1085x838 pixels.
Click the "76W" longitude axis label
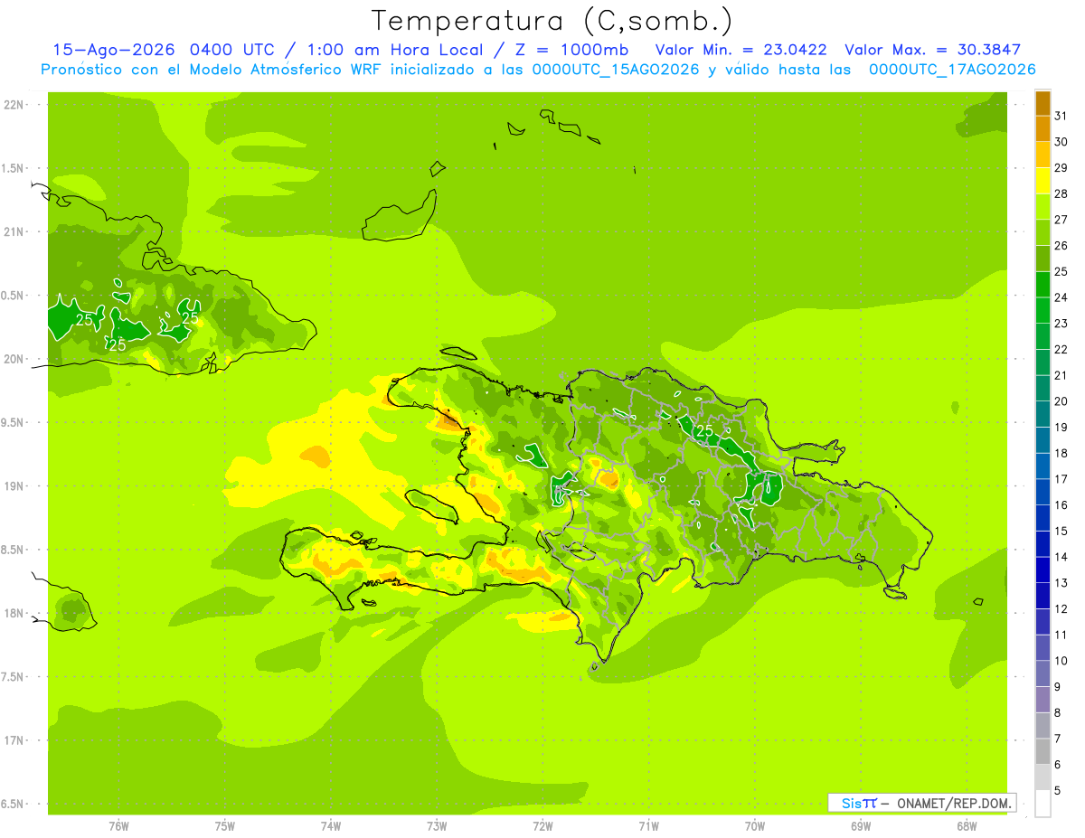pyautogui.click(x=118, y=826)
